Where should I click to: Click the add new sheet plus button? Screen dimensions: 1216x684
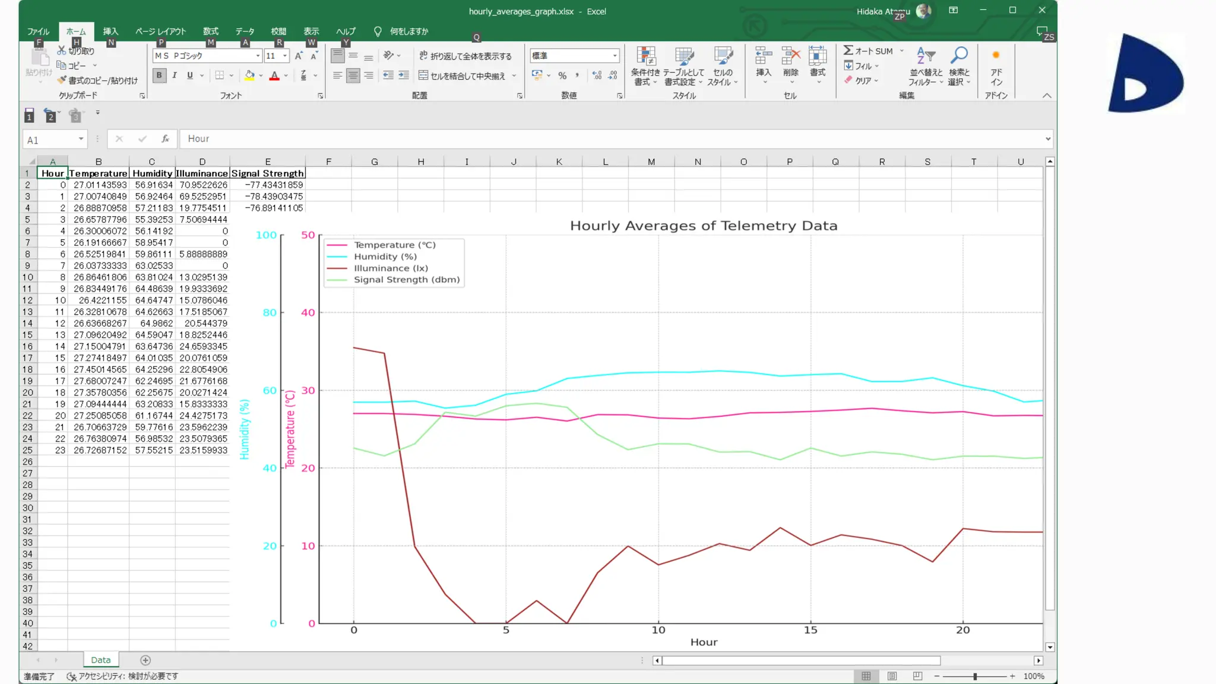pyautogui.click(x=145, y=660)
